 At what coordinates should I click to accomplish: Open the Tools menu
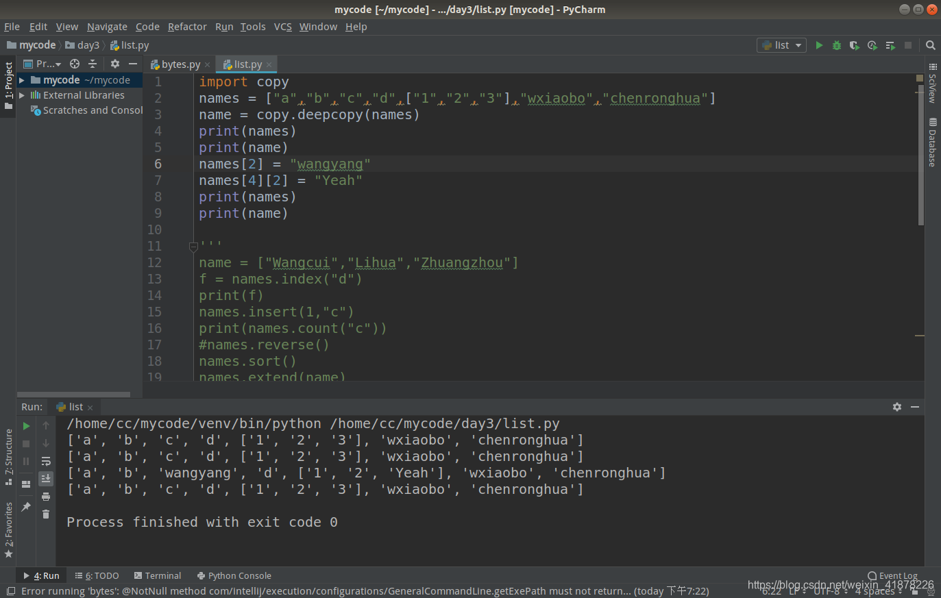tap(253, 27)
